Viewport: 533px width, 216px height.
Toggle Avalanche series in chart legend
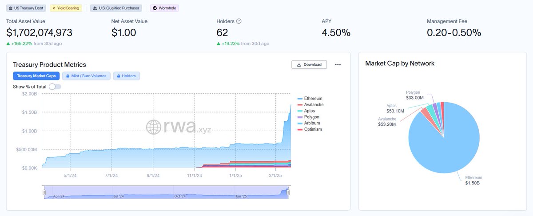310,104
